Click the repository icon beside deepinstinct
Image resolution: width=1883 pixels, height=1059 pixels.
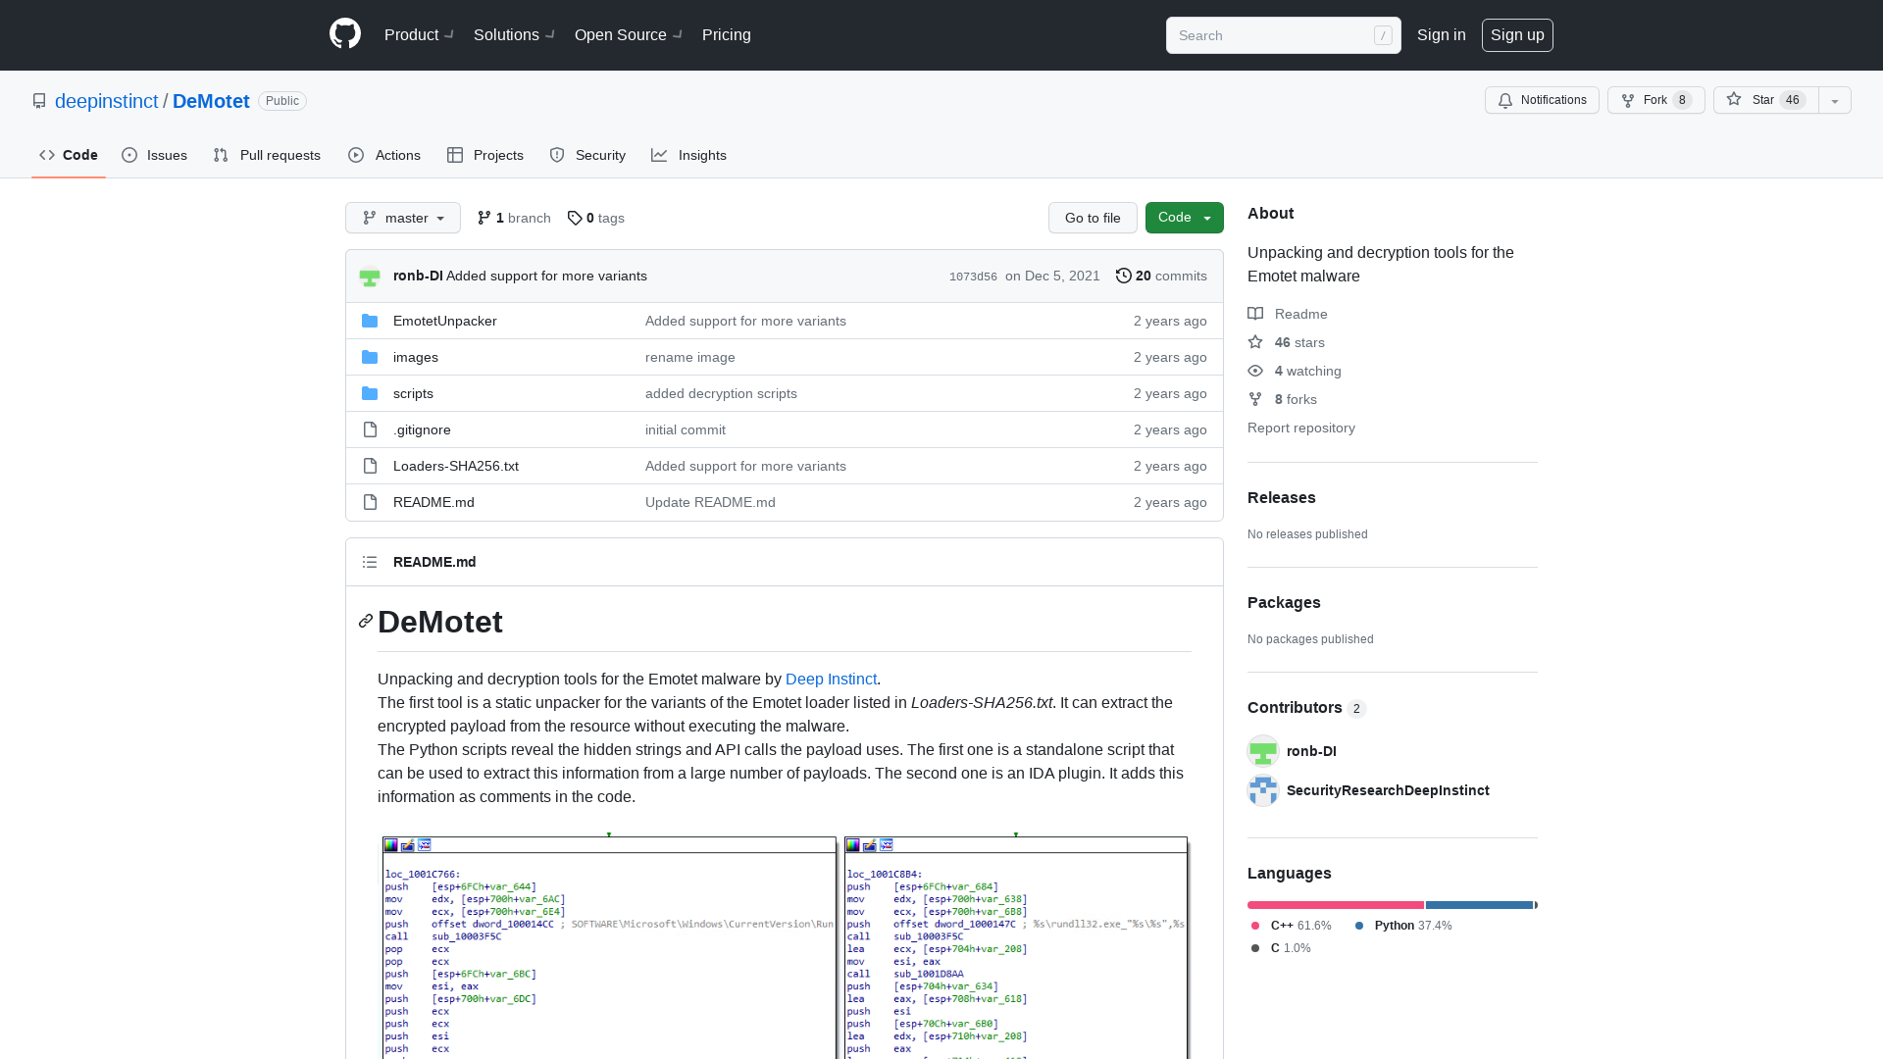tap(39, 101)
